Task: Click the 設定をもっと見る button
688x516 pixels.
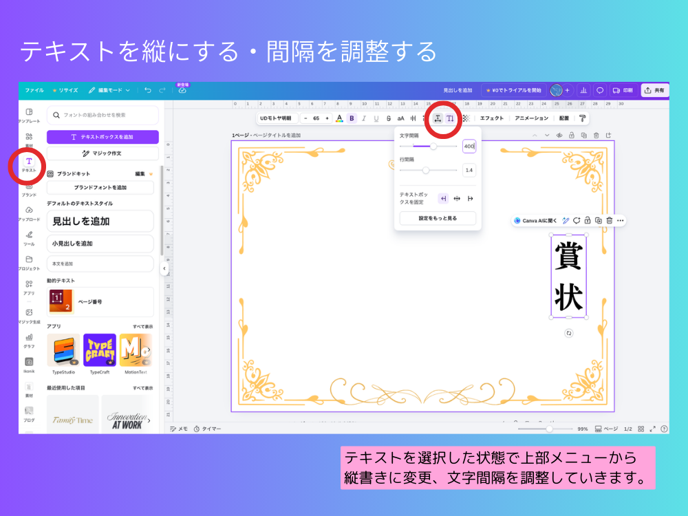Action: tap(438, 218)
